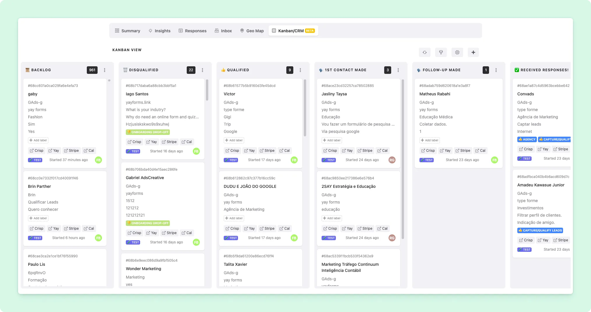Screen dimensions: 591x312
Task: Open the BACKLOG column options menu
Action: point(105,70)
